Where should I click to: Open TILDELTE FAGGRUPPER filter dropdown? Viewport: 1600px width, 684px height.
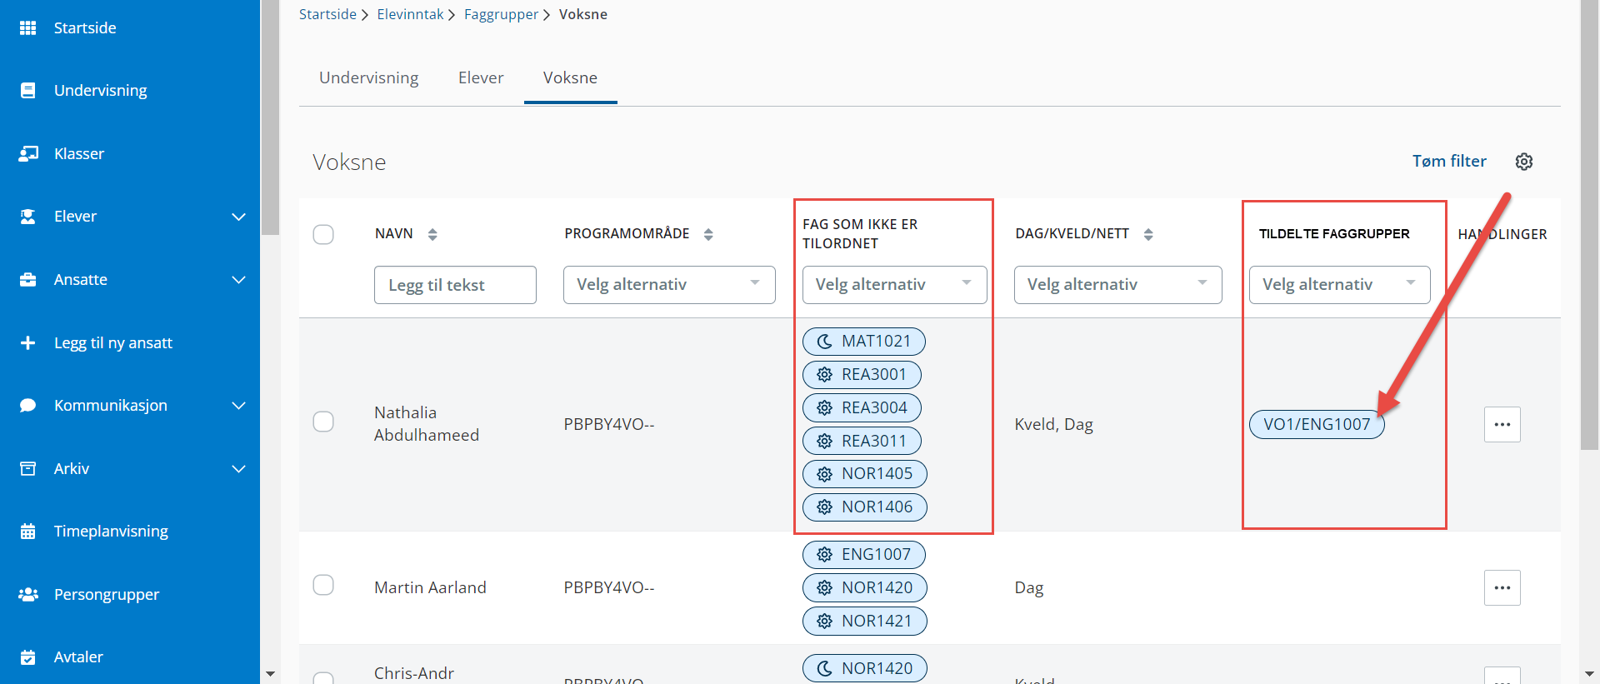click(1339, 285)
